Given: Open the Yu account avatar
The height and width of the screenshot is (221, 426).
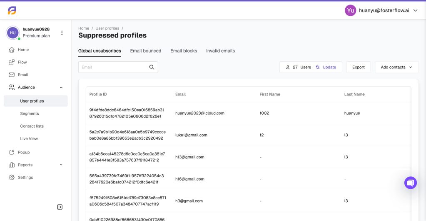Looking at the screenshot, I should coord(351,10).
